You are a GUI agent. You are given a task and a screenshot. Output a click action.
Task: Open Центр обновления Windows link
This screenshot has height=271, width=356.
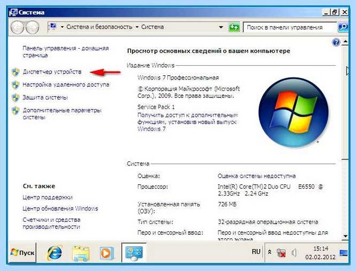[61, 208]
